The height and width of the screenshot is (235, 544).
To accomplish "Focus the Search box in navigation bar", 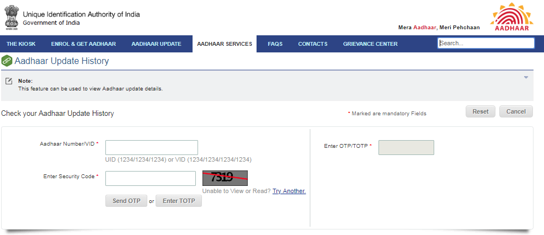I will pos(486,43).
